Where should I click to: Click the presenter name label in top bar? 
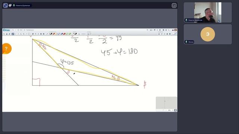(x=23, y=6)
